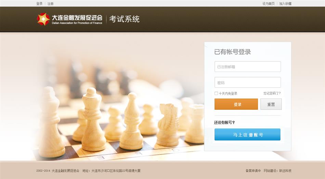Click 设为首页 at top right
Image resolution: width=325 pixels, height=179 pixels.
[269, 4]
